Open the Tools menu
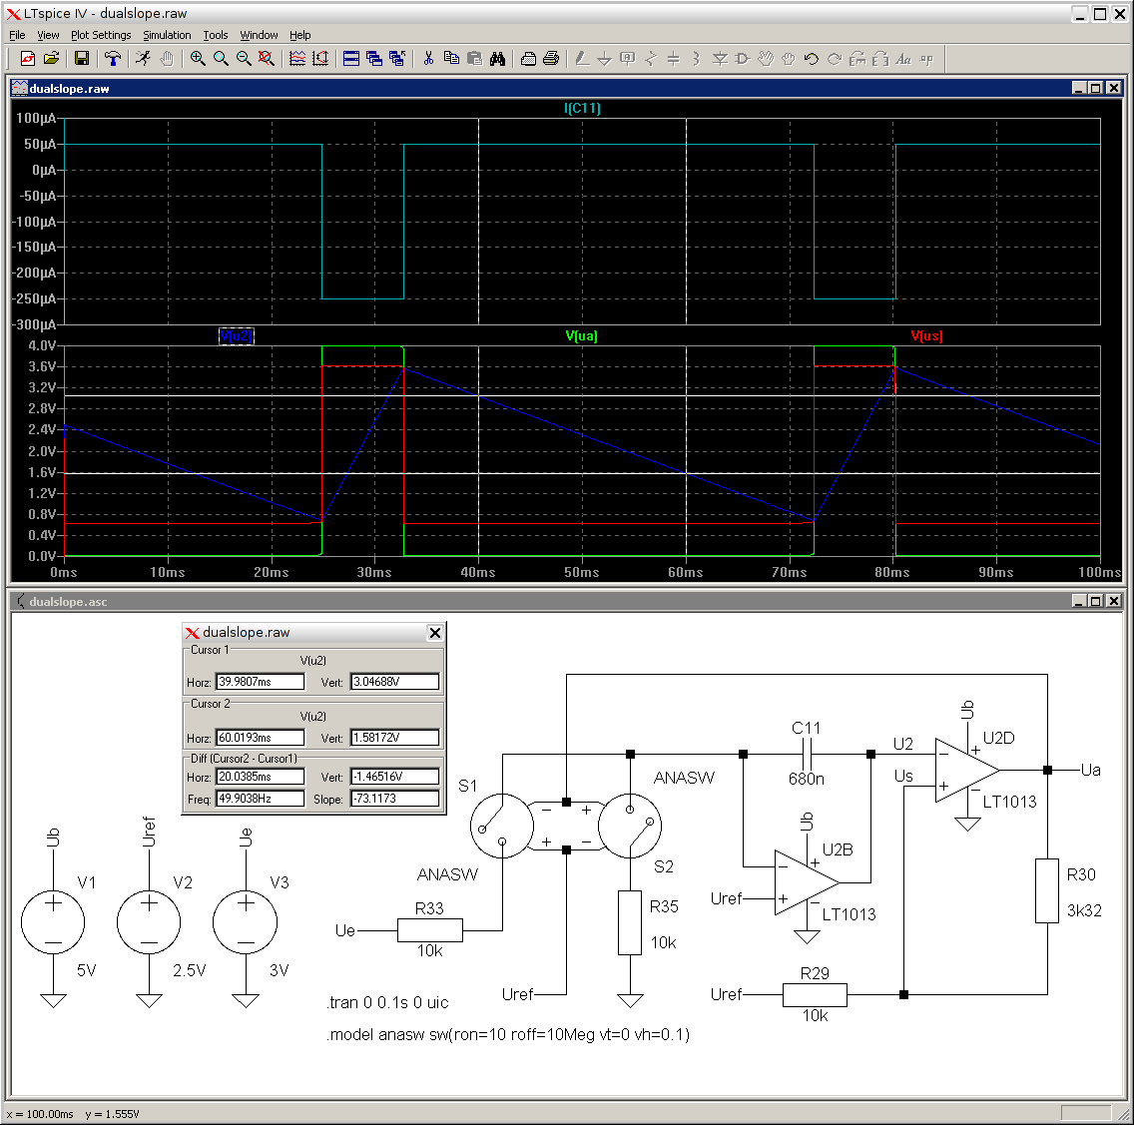Viewport: 1134px width, 1125px height. click(x=216, y=35)
